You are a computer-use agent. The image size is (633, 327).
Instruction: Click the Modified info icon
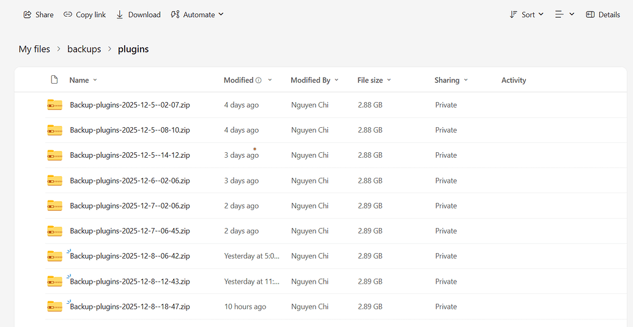(258, 80)
